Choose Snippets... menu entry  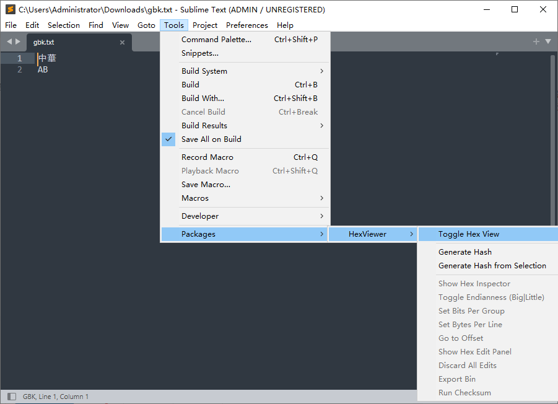click(245, 53)
